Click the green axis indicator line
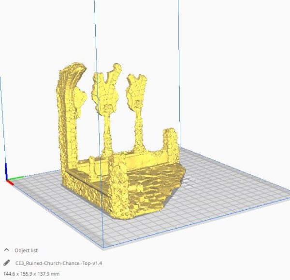 (17, 178)
